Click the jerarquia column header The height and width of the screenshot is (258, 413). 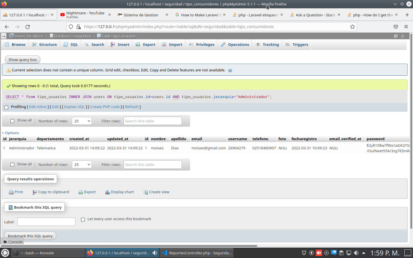click(17, 139)
